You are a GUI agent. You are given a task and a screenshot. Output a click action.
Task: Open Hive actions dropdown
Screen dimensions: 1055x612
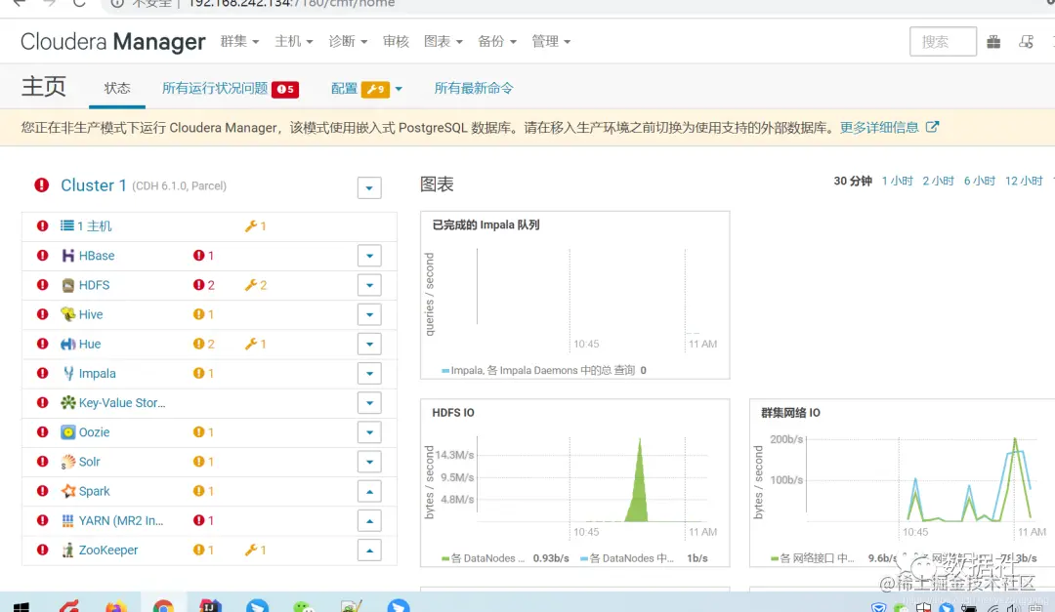(x=369, y=314)
